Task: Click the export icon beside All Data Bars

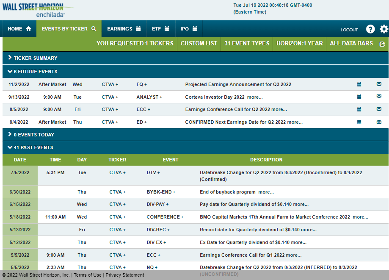Action: coord(382,44)
